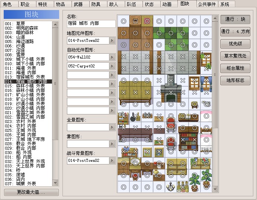Open the 雾图形 chooser arrow
Viewport: 257px width, 200px height.
click(112, 144)
